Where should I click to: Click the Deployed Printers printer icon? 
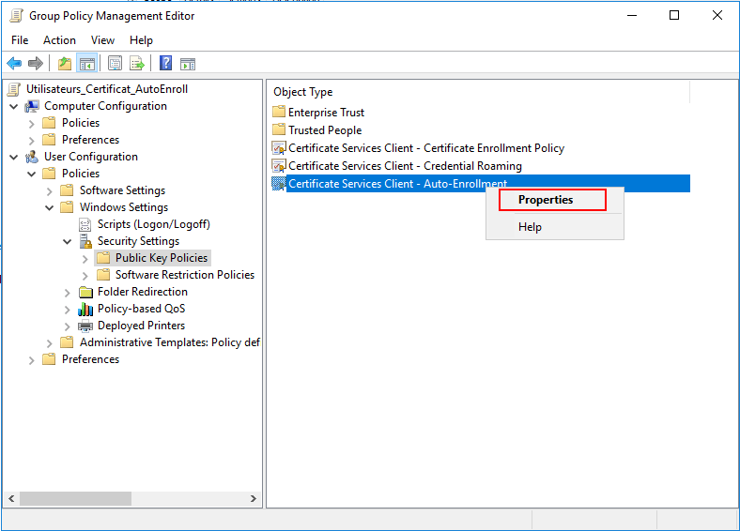[x=85, y=326]
